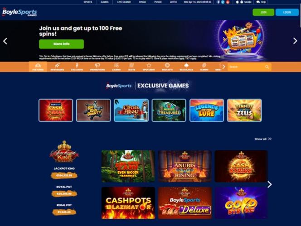Screen dimensions: 301x226
Task: Advance the Jackpot King games carousel
Action: tap(270, 185)
